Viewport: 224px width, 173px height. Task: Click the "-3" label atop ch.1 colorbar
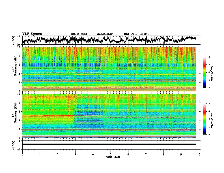[x=208, y=57]
